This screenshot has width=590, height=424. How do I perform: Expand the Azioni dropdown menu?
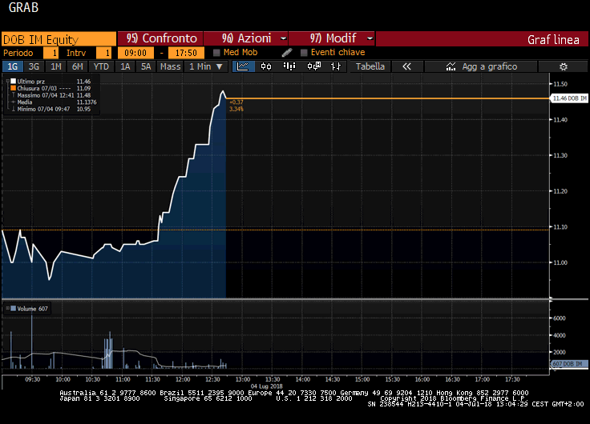245,38
